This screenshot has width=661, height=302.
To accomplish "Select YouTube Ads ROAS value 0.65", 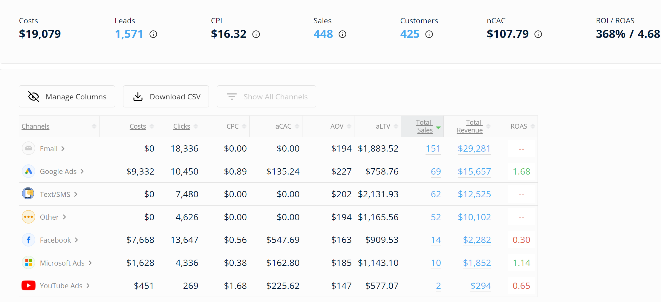I will [x=521, y=286].
